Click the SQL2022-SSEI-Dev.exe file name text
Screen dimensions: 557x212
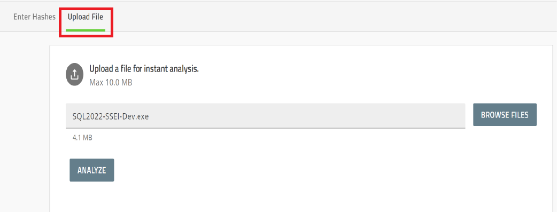click(110, 116)
